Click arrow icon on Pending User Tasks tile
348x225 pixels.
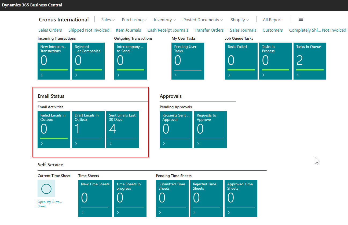click(176, 75)
